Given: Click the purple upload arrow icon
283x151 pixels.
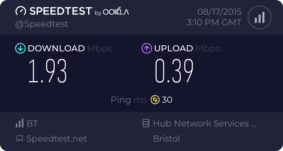Looking at the screenshot, I should point(146,48).
